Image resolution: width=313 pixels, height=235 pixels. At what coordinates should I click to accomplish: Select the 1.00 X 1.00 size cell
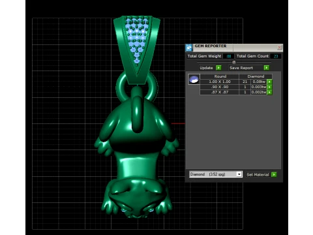[x=220, y=82]
